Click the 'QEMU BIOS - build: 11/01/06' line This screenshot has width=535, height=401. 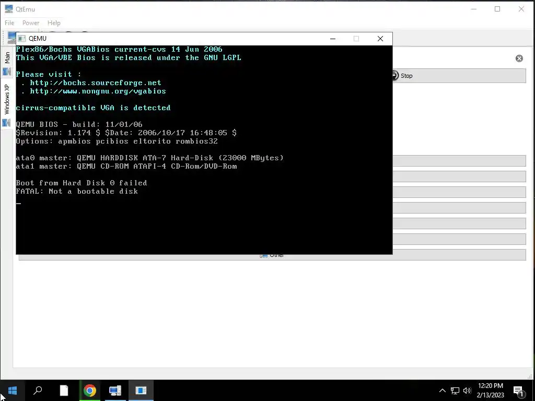[79, 124]
